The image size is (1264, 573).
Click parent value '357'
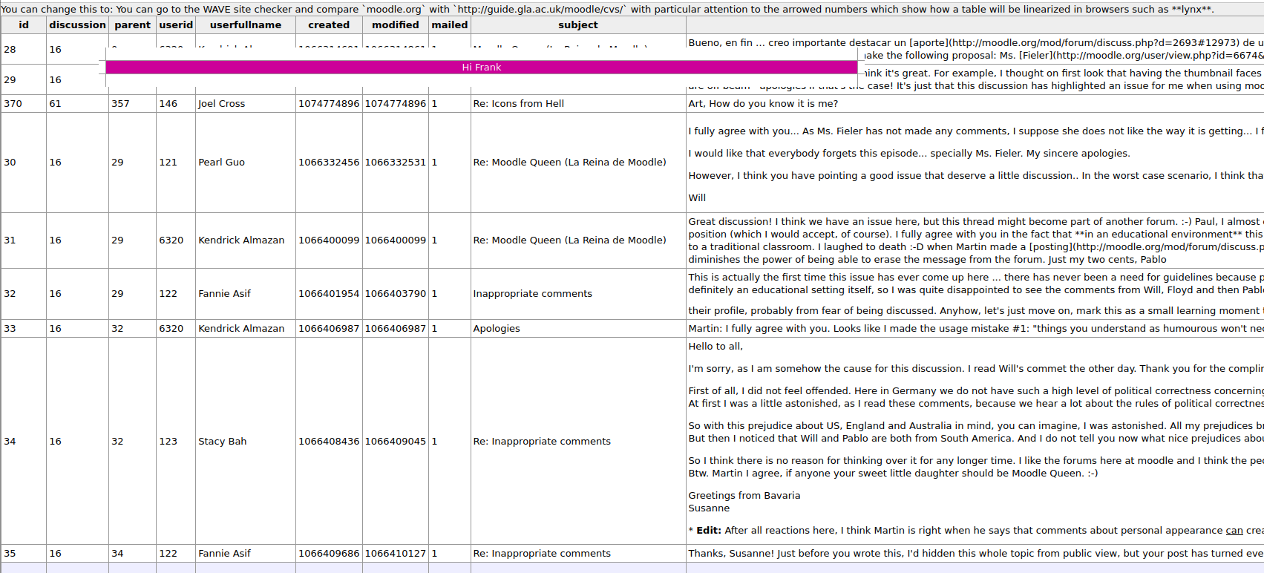[120, 103]
